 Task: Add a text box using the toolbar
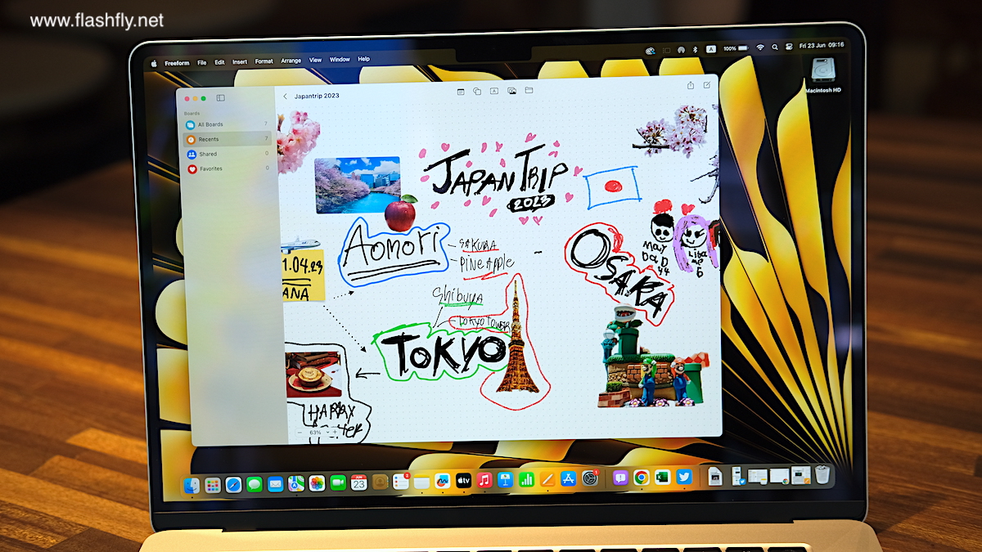(x=494, y=91)
